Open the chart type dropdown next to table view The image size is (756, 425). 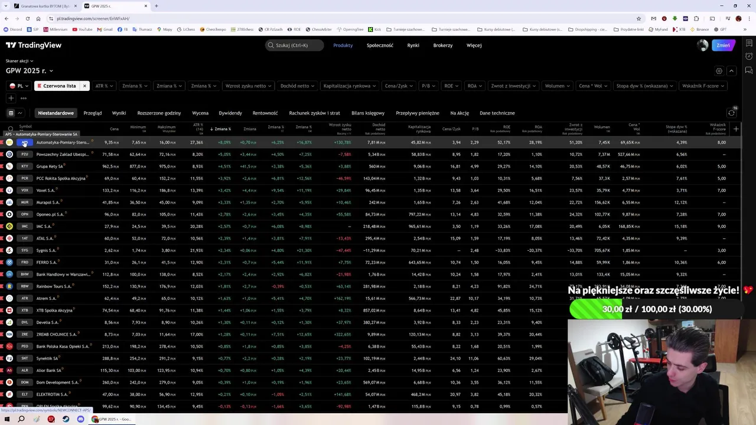[20, 113]
